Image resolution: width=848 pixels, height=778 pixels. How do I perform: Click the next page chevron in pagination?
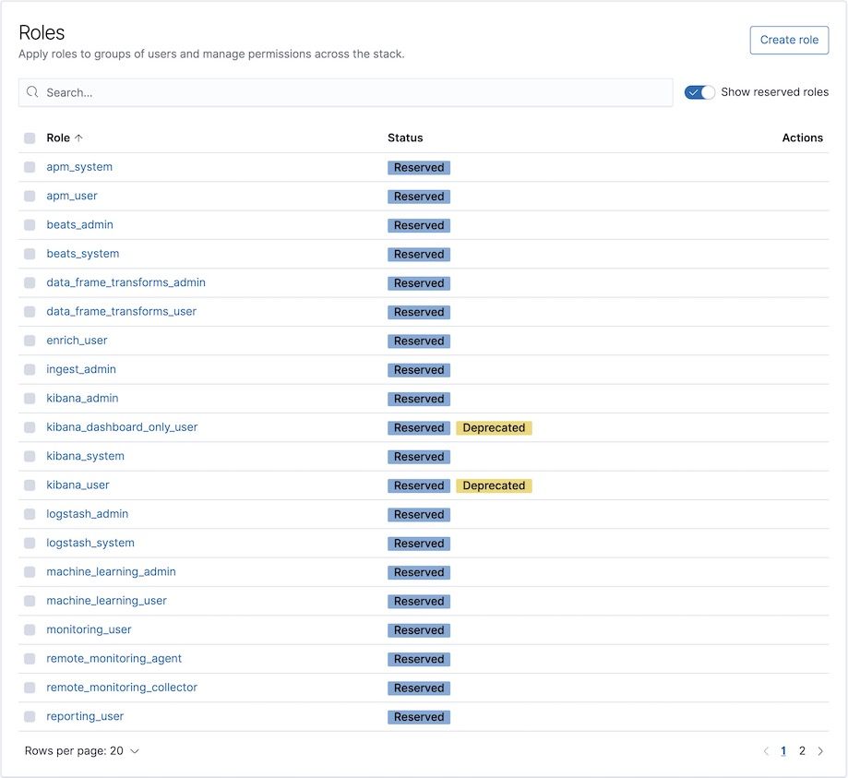click(820, 750)
